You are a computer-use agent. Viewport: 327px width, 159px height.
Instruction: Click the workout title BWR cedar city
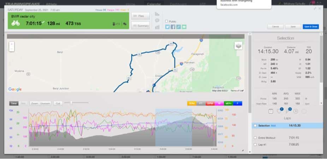pos(23,16)
